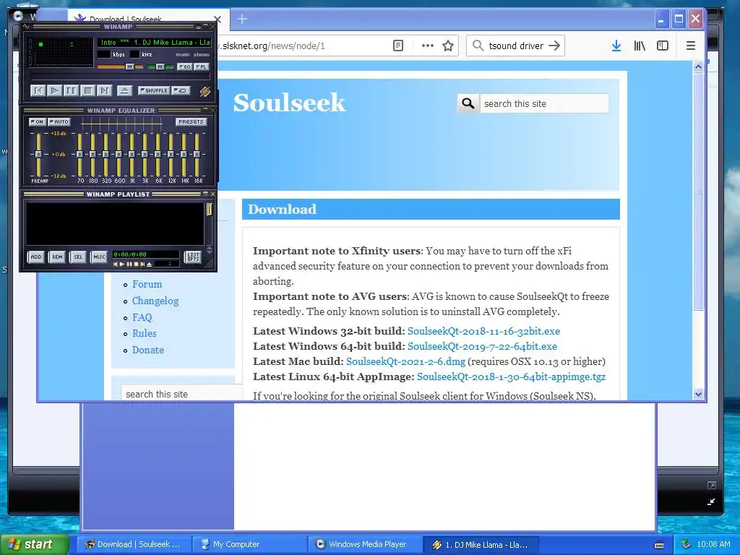
Task: Close the Download | Soulseek tab
Action: 217,20
